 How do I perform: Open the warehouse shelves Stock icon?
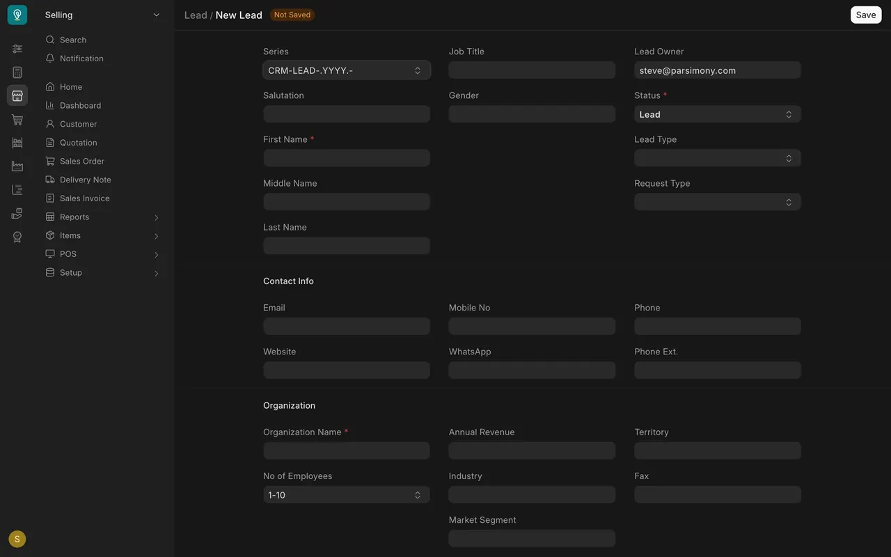coord(17,143)
